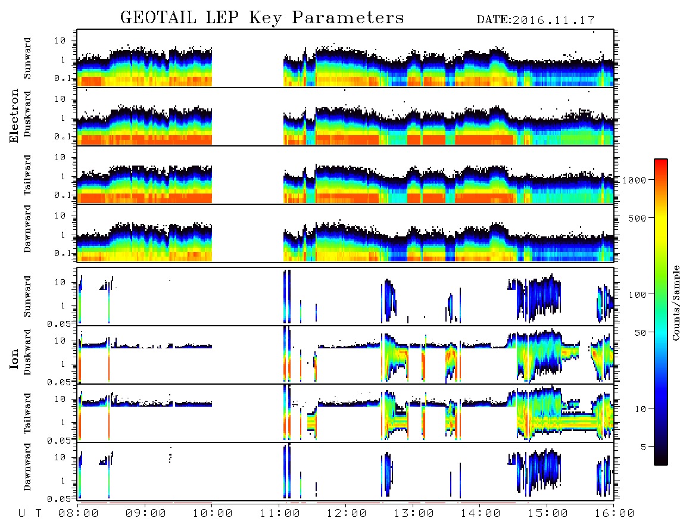Click the '10' tick of Electron Duskward axis
The image size is (680, 524).
click(60, 99)
